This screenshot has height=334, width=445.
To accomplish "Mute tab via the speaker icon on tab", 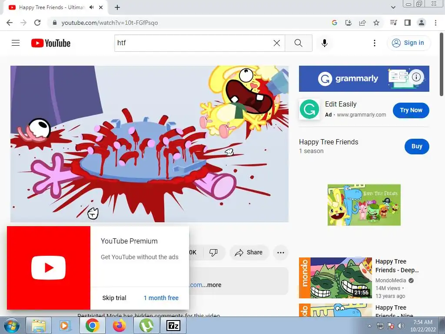I will [x=91, y=7].
